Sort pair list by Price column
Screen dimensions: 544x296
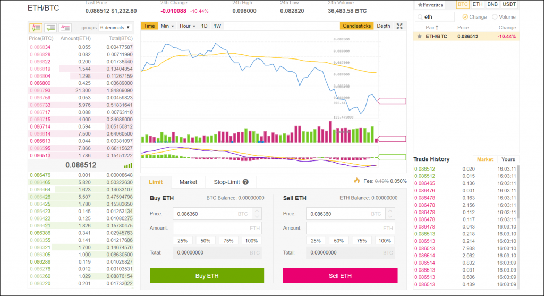point(463,28)
